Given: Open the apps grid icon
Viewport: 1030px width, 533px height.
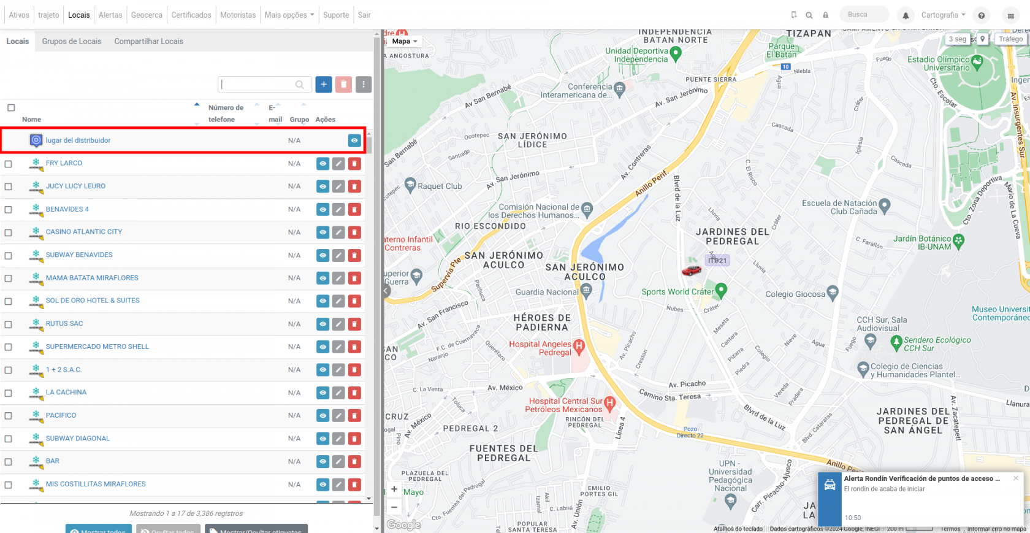Looking at the screenshot, I should (x=1011, y=15).
